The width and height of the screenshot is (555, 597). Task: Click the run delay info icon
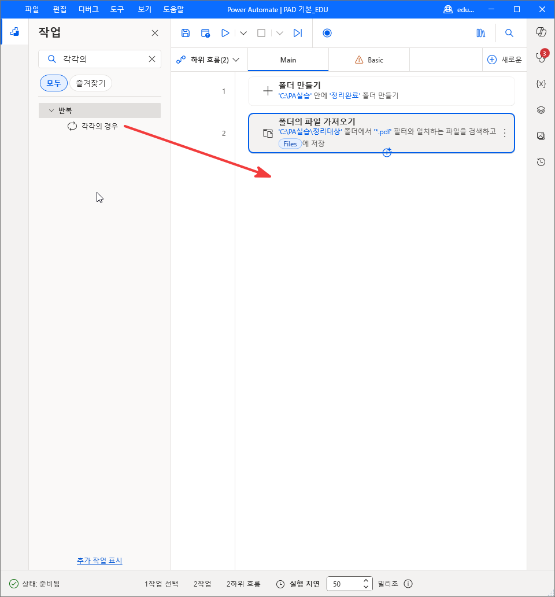(408, 584)
